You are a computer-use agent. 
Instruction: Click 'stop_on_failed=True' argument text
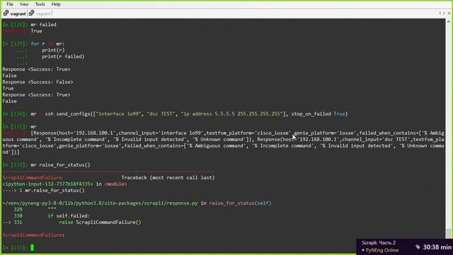[318, 114]
